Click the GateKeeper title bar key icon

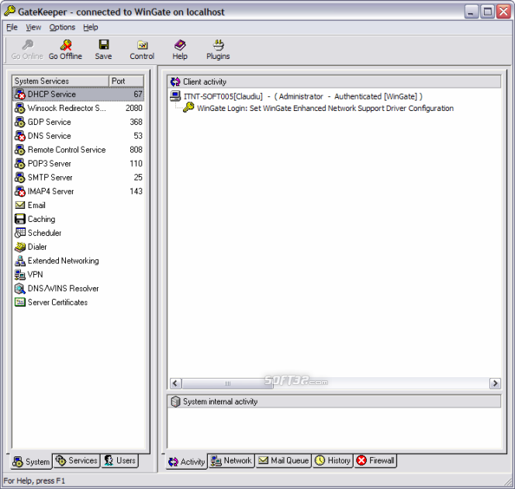pos(9,11)
